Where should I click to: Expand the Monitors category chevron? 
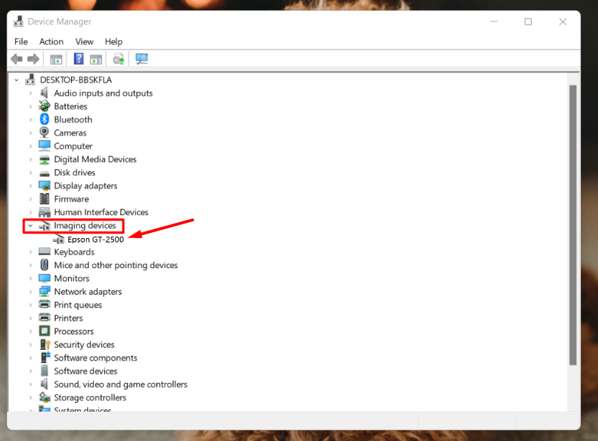(30, 278)
